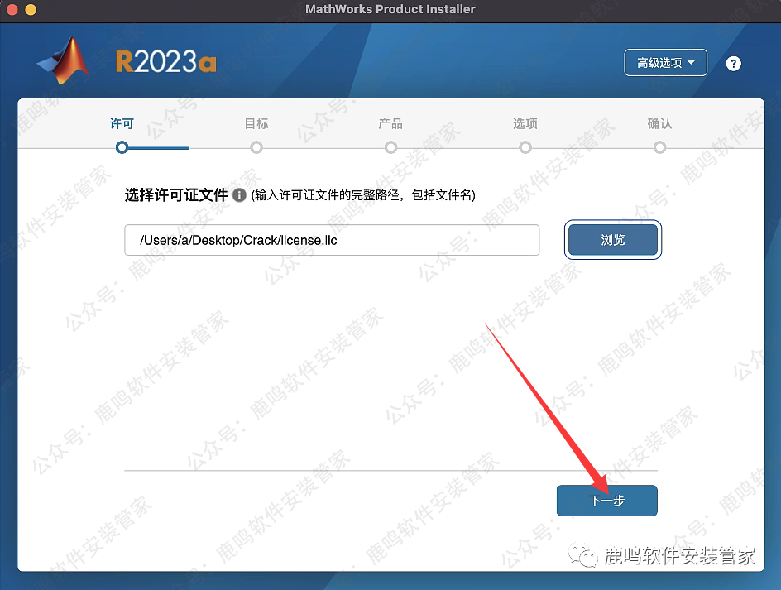Click the 许可 progress step circle
This screenshot has width=781, height=590.
point(122,147)
